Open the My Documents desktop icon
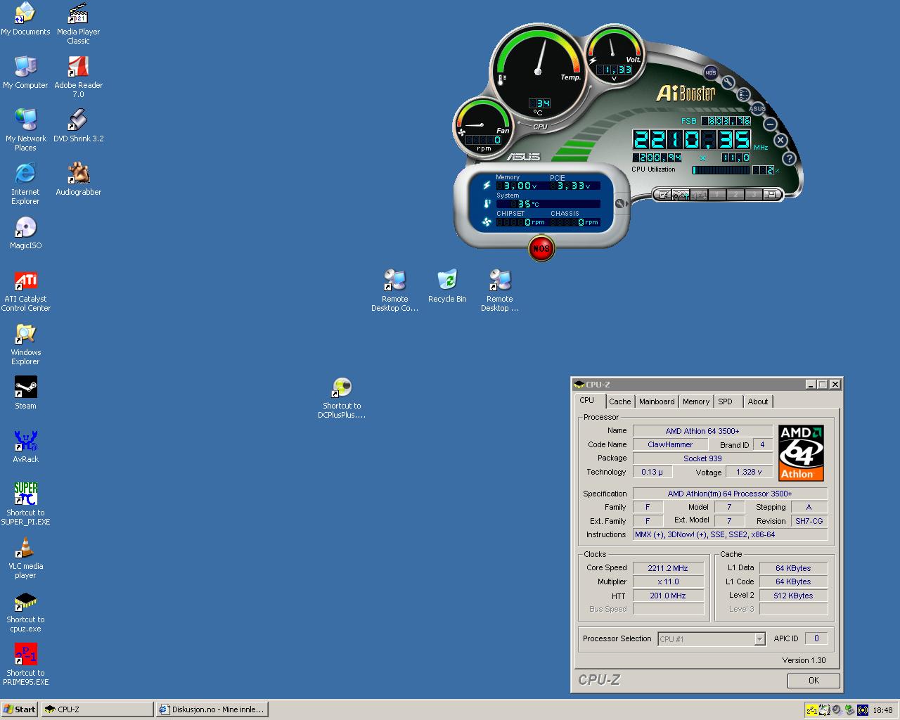900x720 pixels. coord(25,19)
